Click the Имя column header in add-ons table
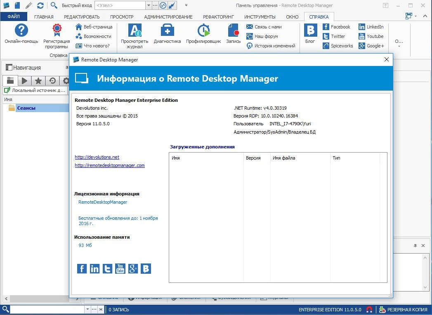The height and width of the screenshot is (315, 432). coord(206,158)
